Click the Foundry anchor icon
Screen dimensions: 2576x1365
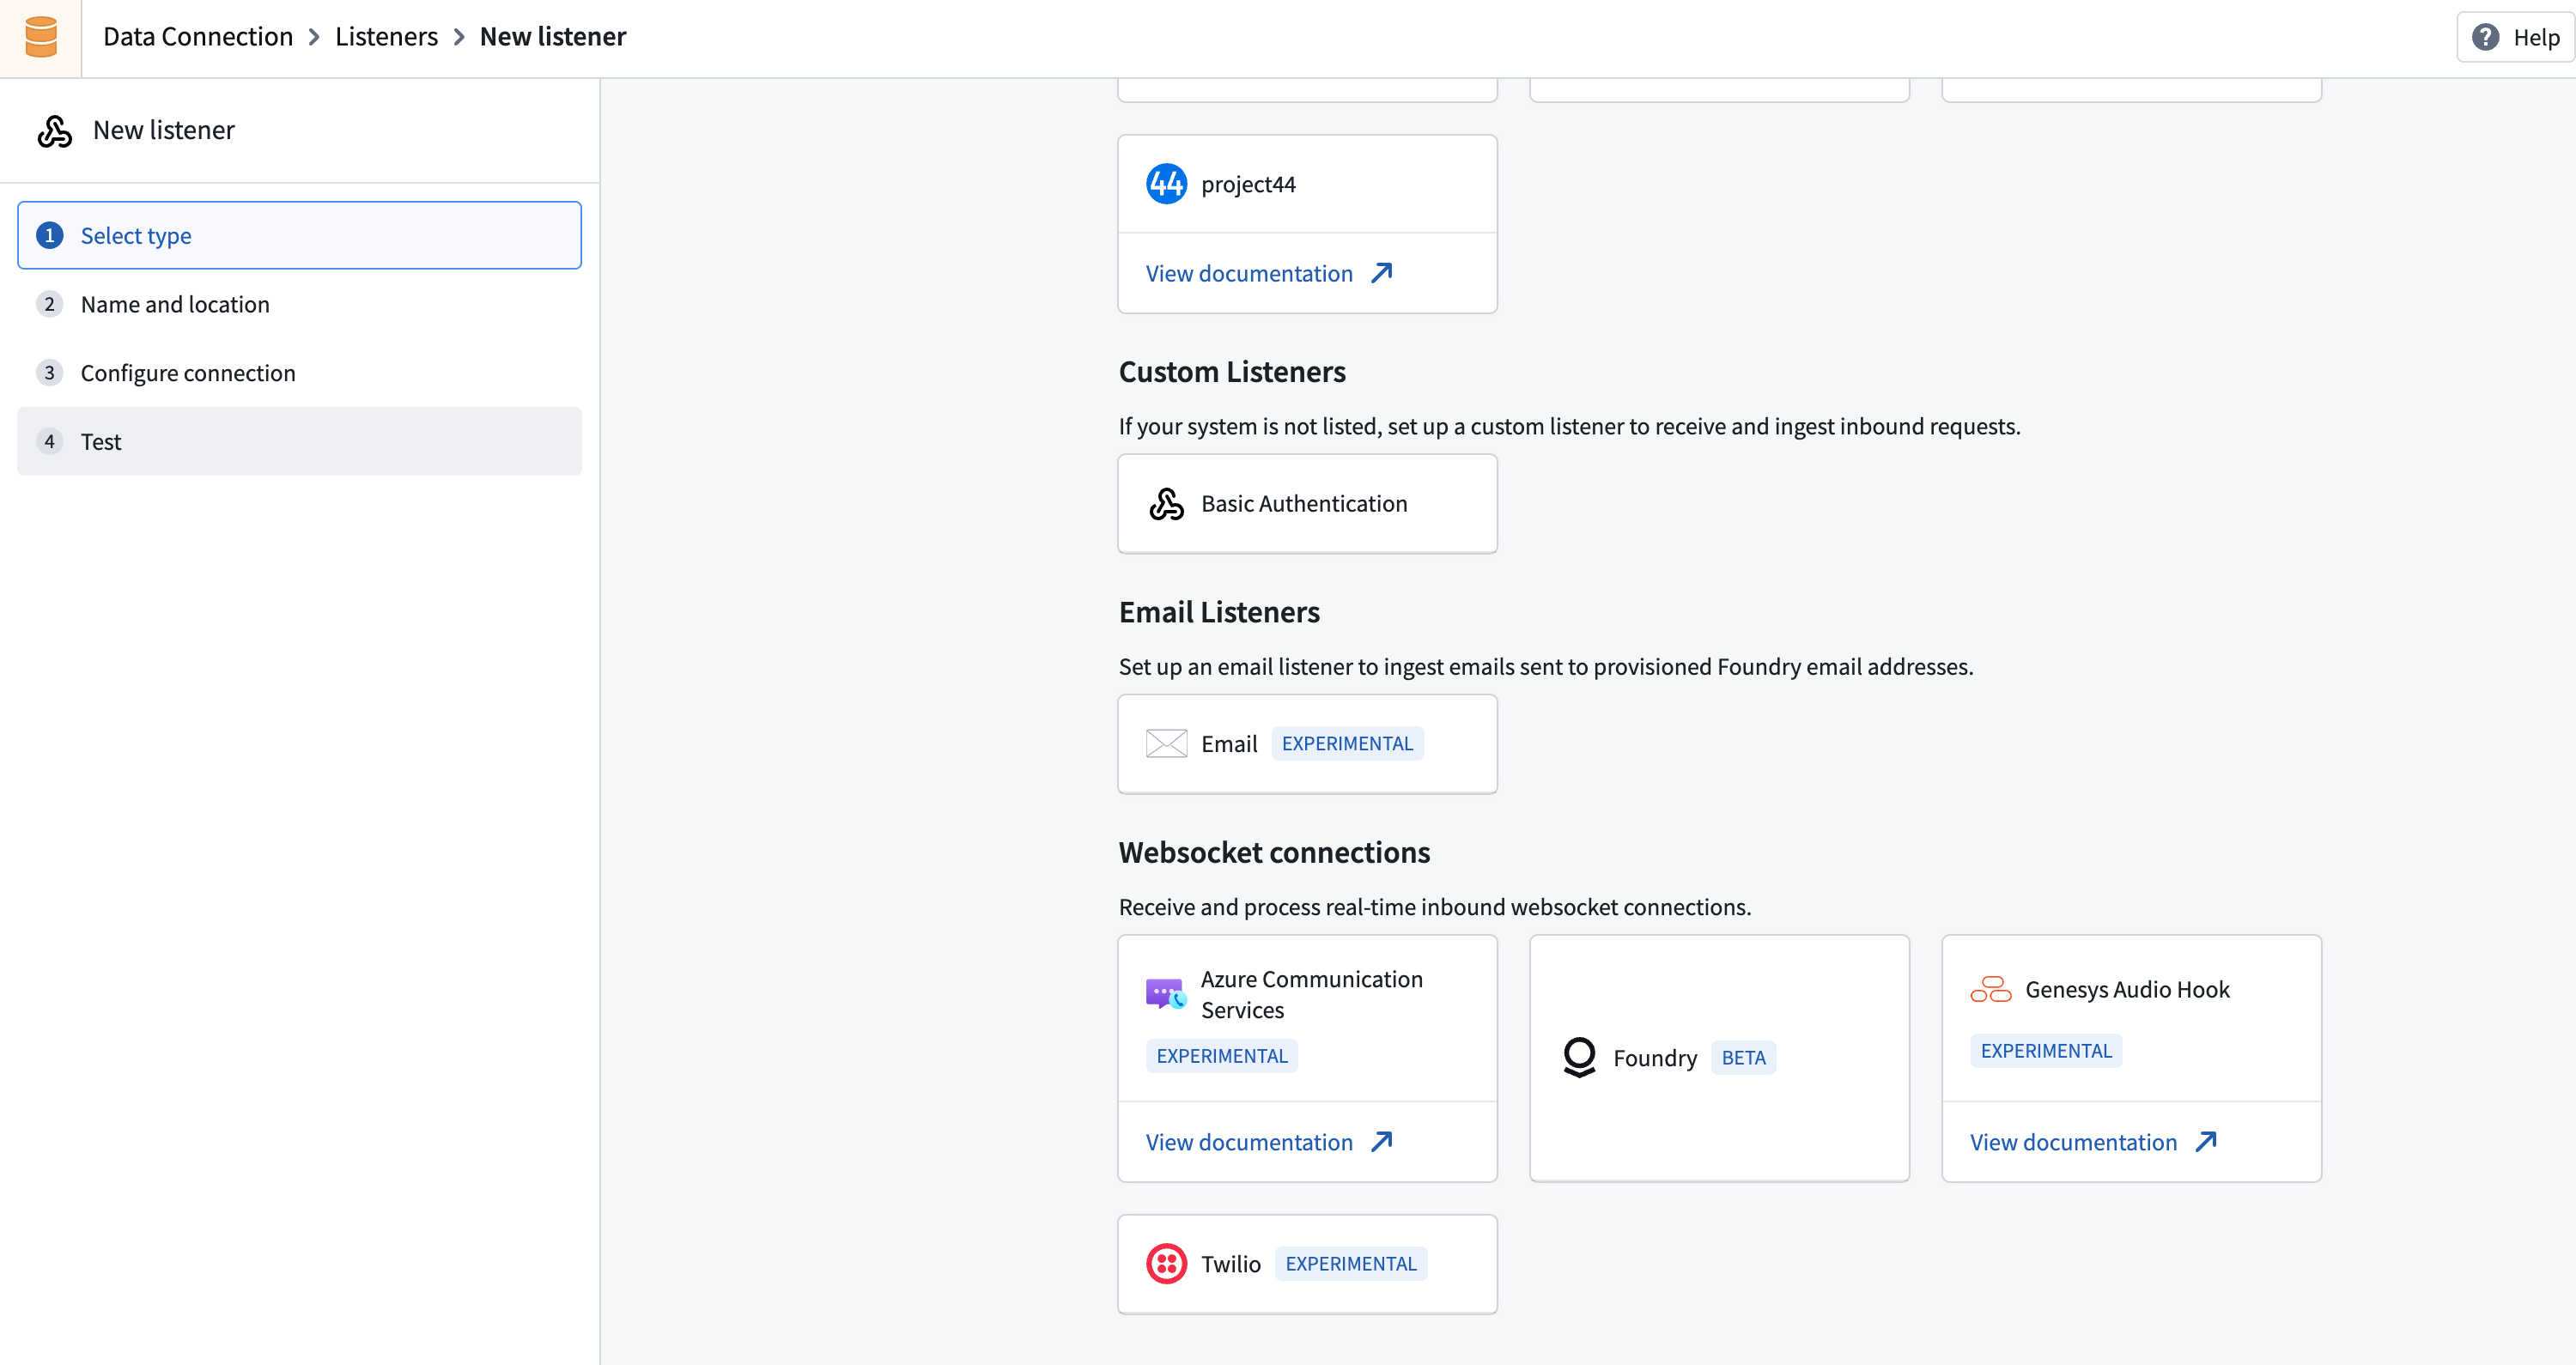click(x=1579, y=1057)
